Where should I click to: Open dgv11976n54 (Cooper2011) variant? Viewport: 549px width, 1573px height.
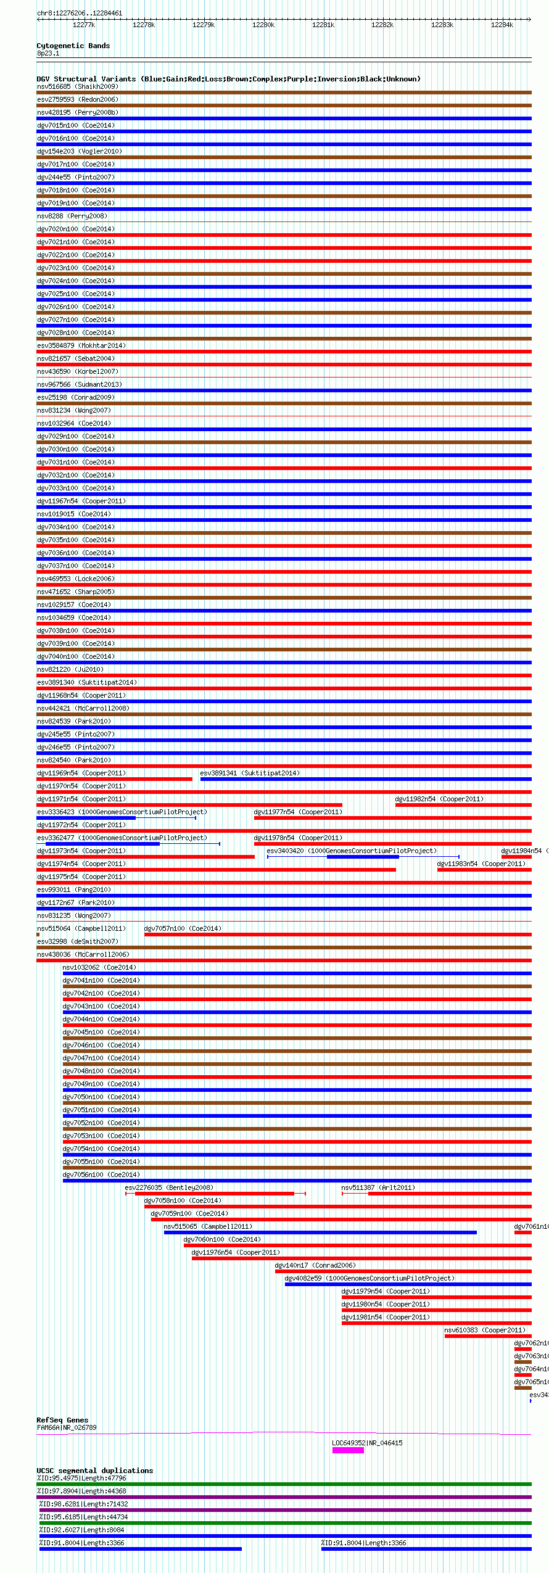236,1252
